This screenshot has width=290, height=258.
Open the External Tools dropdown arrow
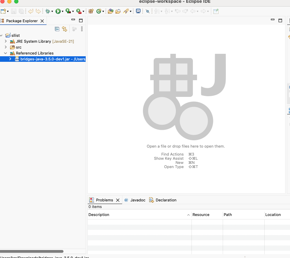(x=83, y=11)
